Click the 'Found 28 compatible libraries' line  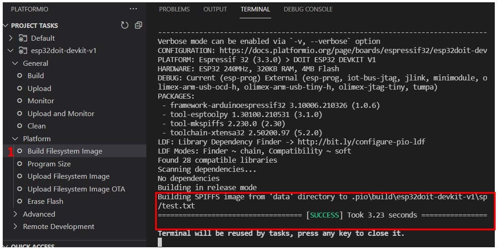tap(218, 160)
